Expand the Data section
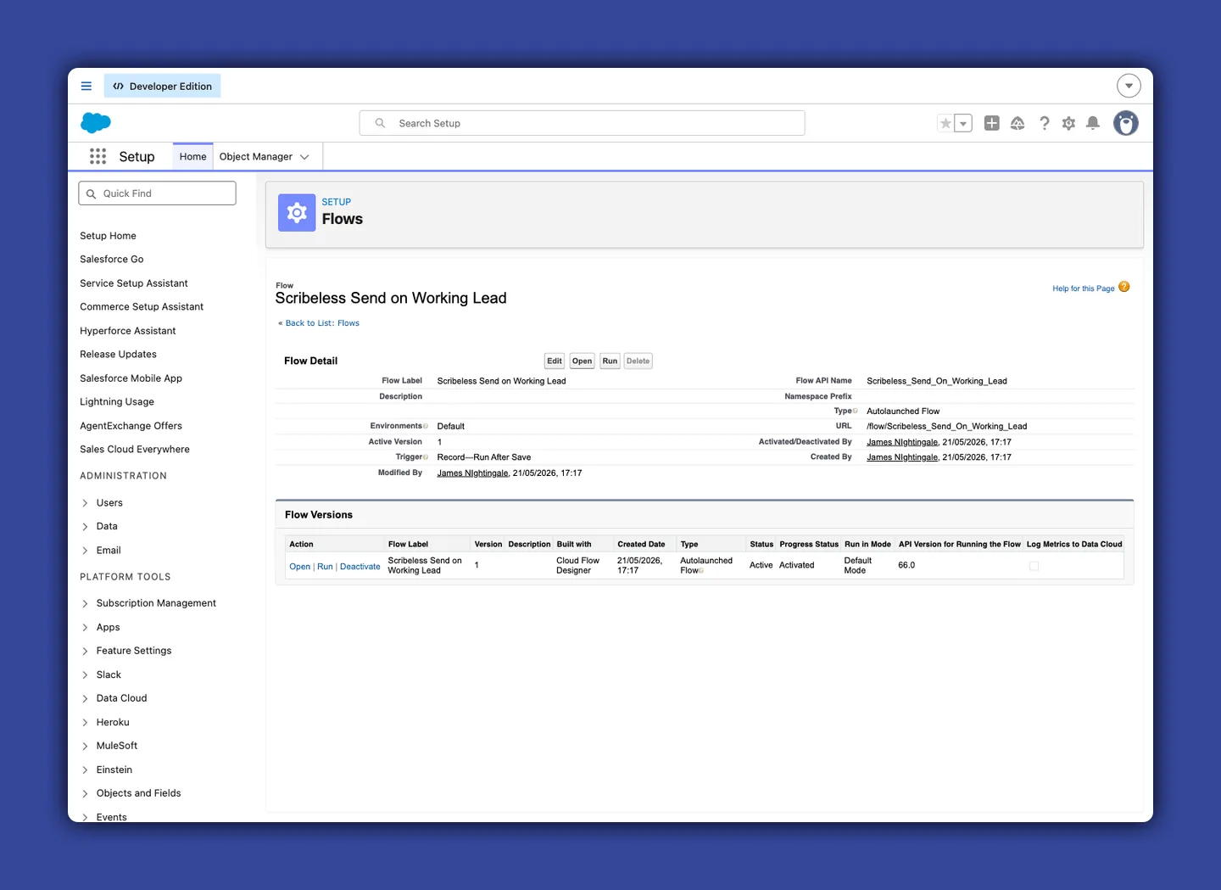The height and width of the screenshot is (890, 1221). 85,527
